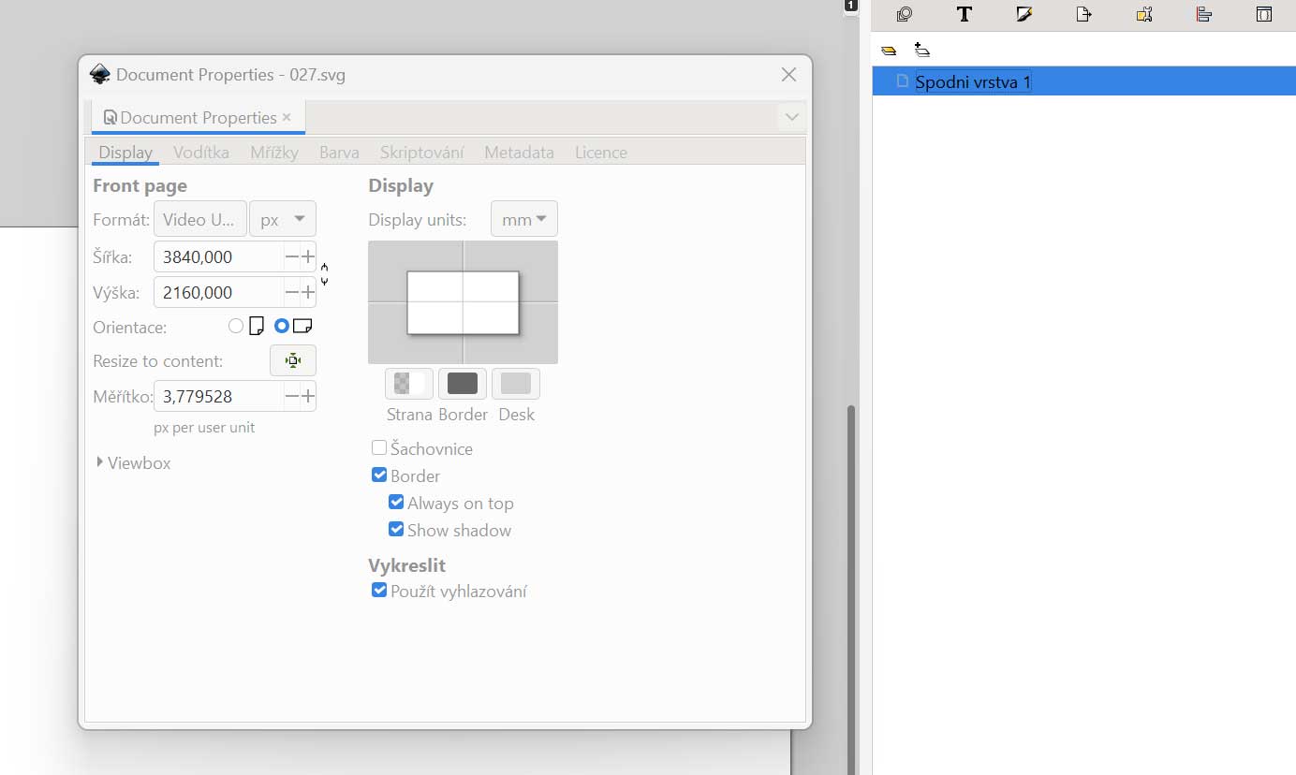Screen dimensions: 1296x775
Task: Disable Použít vyhlazování checkbox
Action: pos(379,591)
